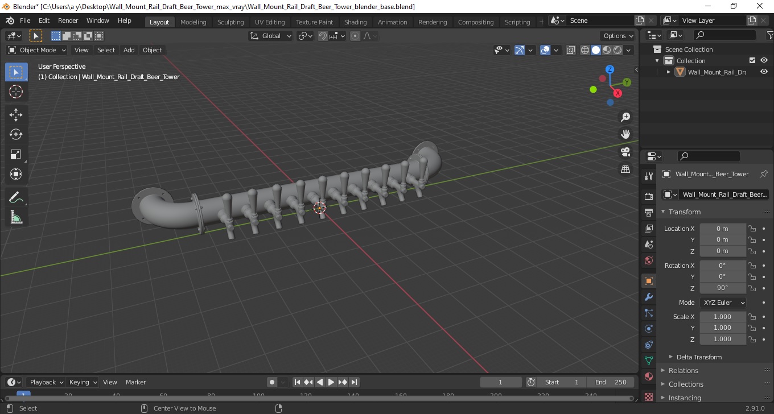Open the Add menu in viewport header
The height and width of the screenshot is (414, 774).
coord(129,50)
